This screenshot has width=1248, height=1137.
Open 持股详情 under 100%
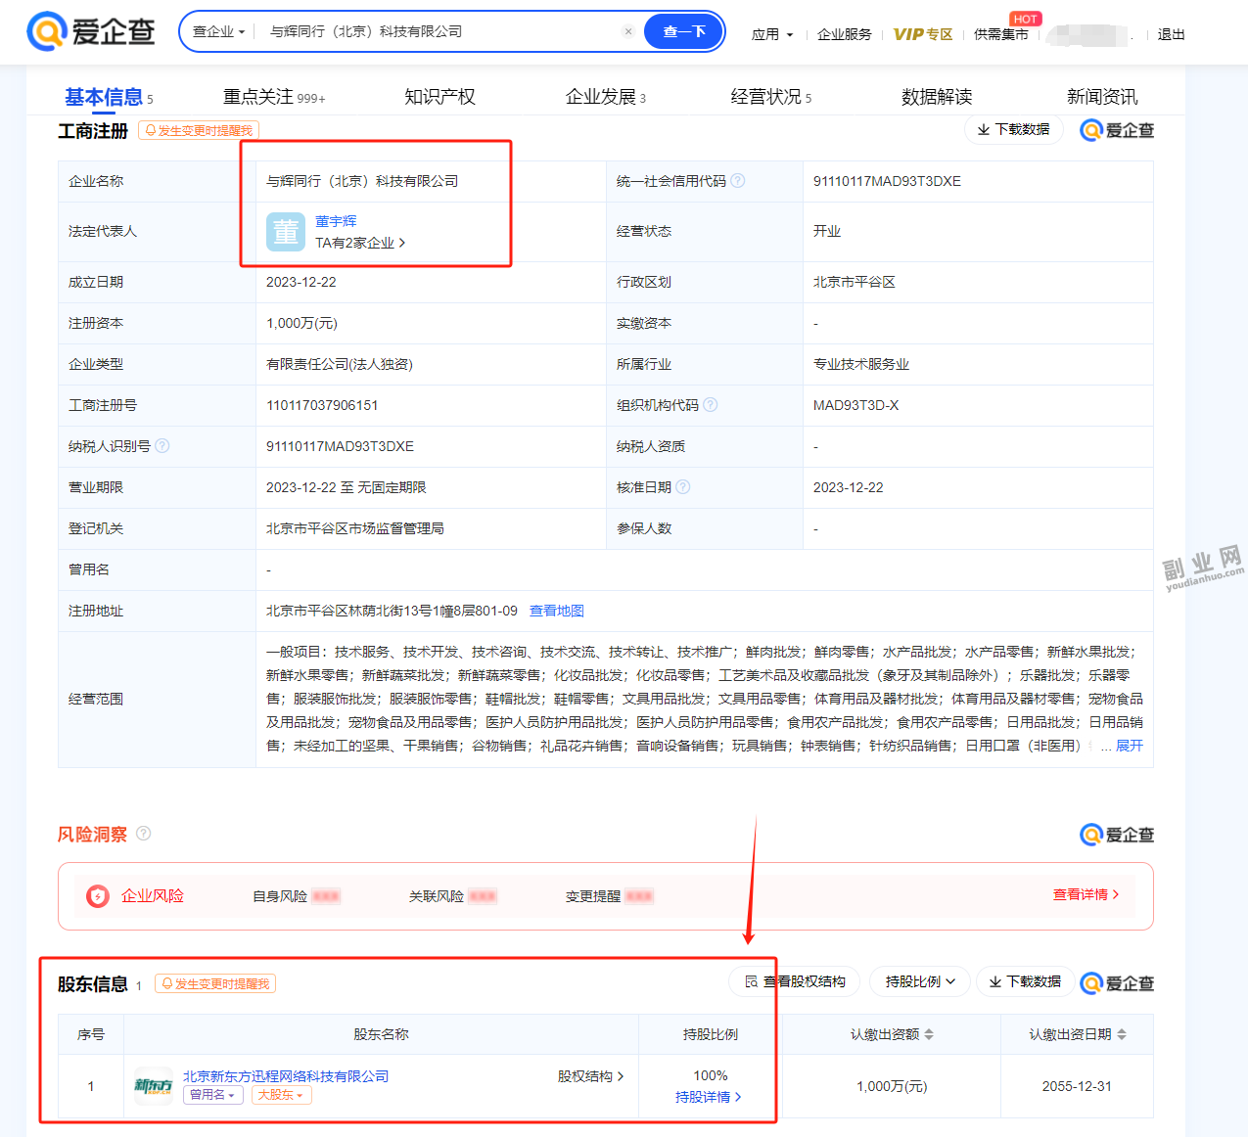point(709,1097)
